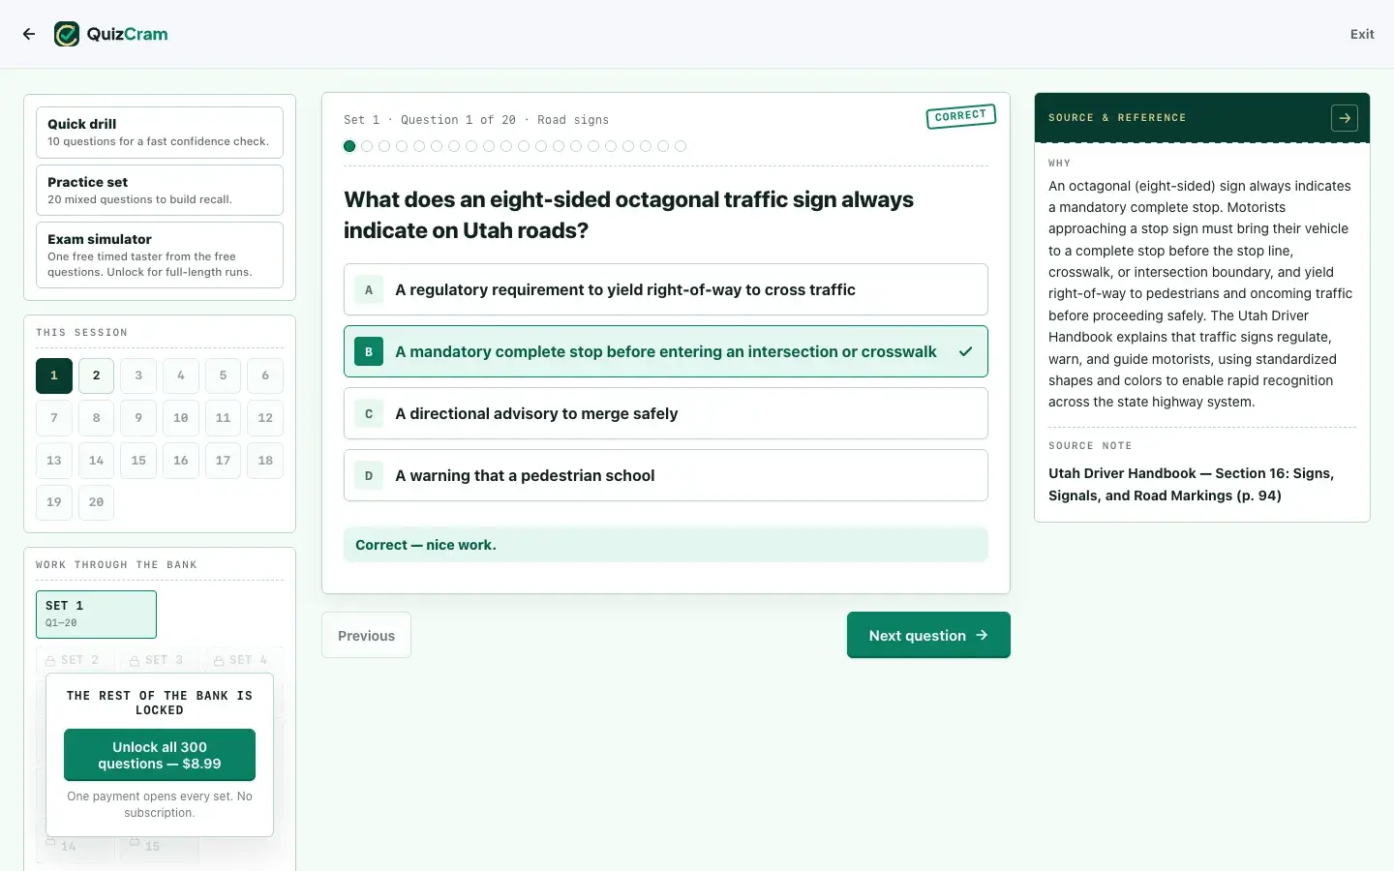This screenshot has width=1394, height=871.
Task: Click the lock icon on Set 4
Action: point(219,661)
